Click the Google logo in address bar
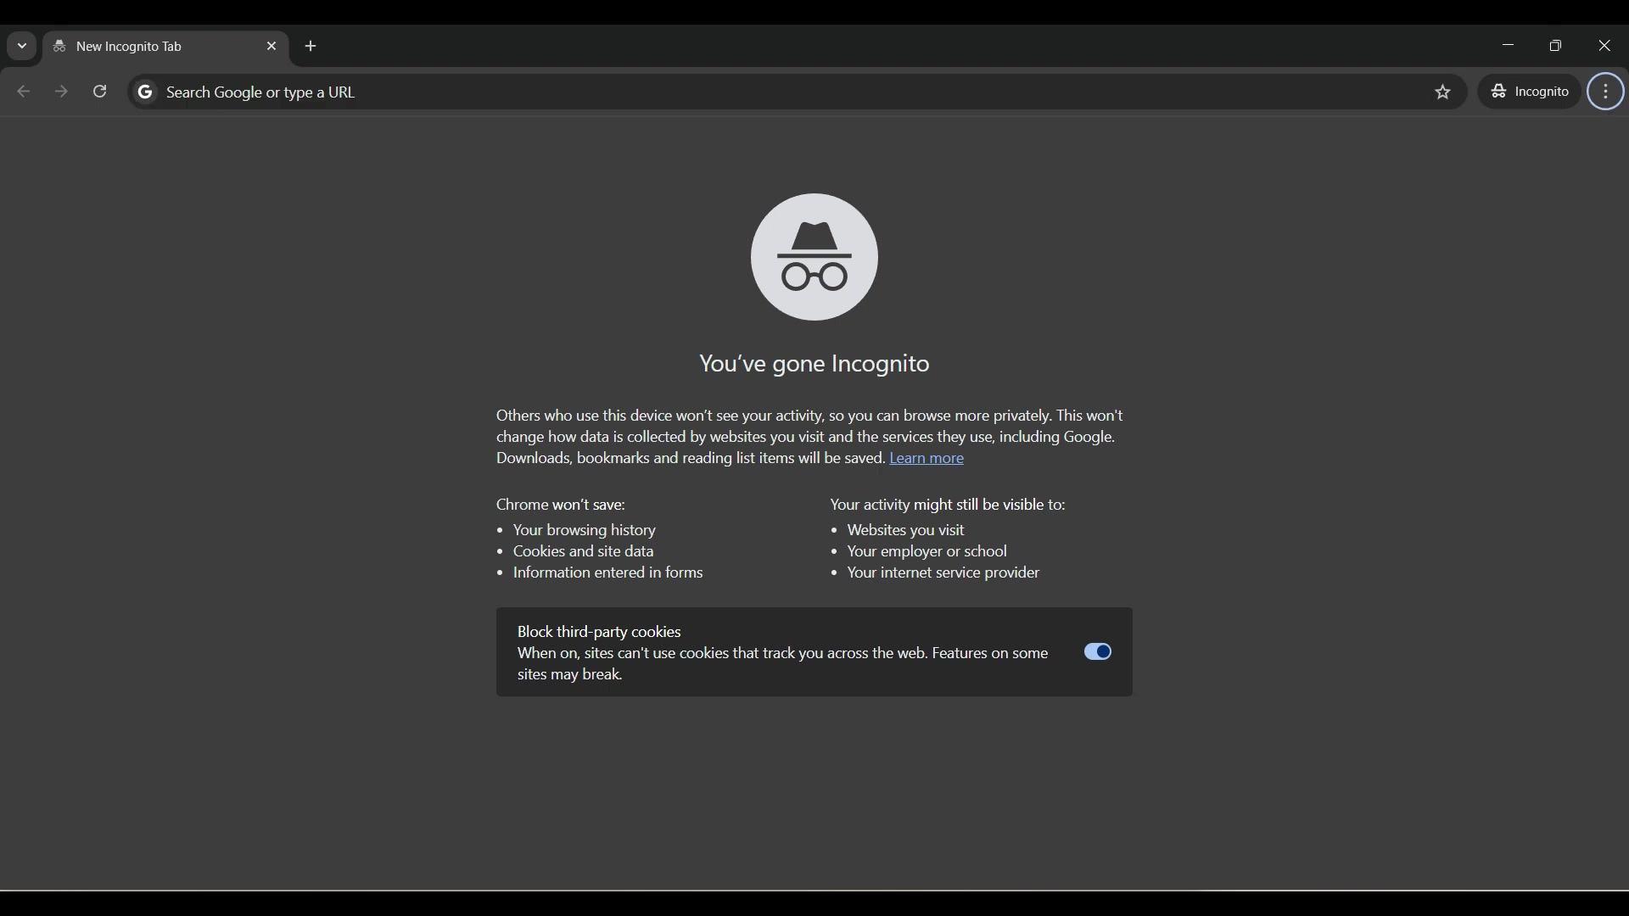 click(x=145, y=92)
